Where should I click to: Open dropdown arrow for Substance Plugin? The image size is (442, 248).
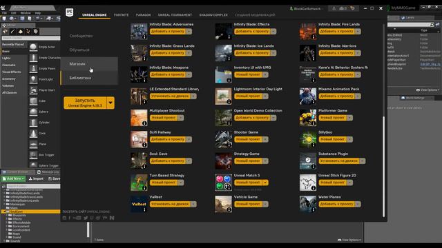[363, 161]
